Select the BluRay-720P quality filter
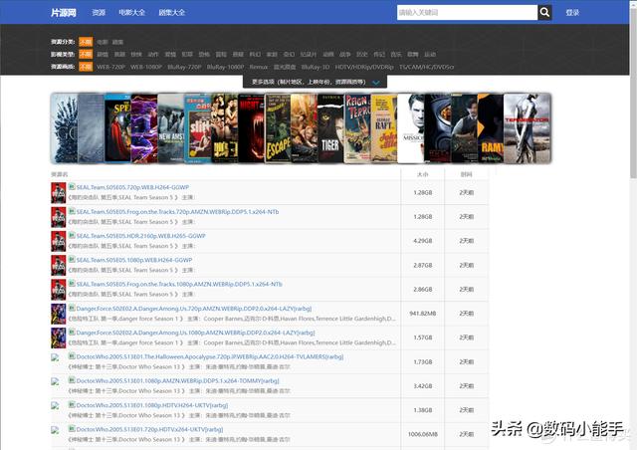Screen dimensions: 637x450 click(186, 67)
